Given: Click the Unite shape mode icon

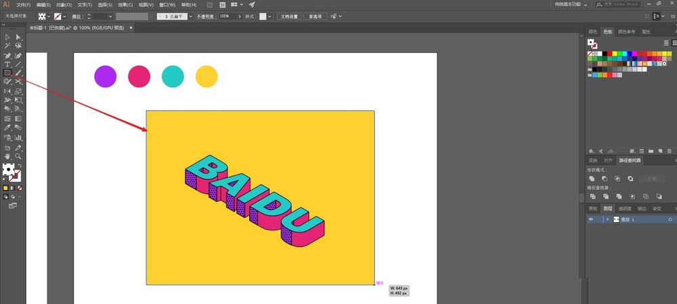Looking at the screenshot, I should pyautogui.click(x=592, y=178).
